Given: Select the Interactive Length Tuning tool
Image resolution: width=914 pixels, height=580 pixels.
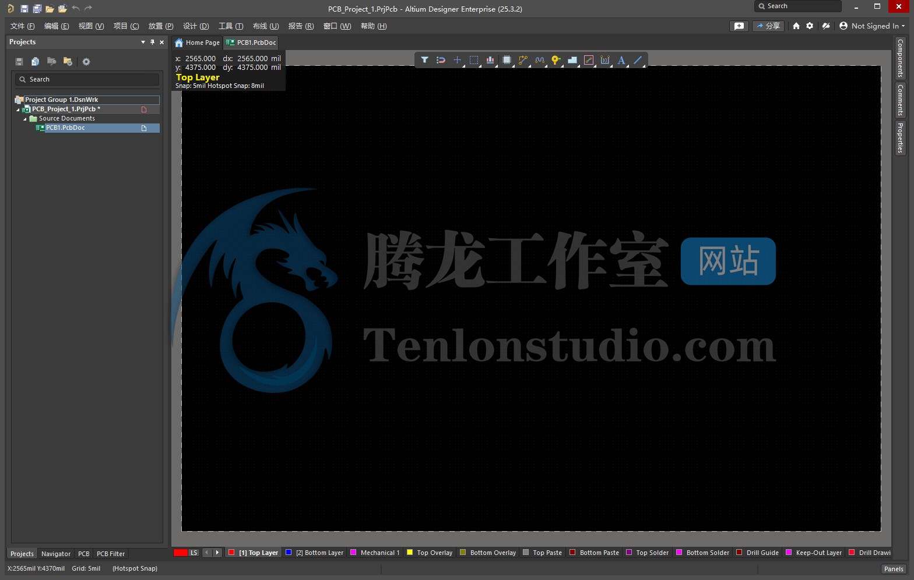Looking at the screenshot, I should pyautogui.click(x=539, y=60).
